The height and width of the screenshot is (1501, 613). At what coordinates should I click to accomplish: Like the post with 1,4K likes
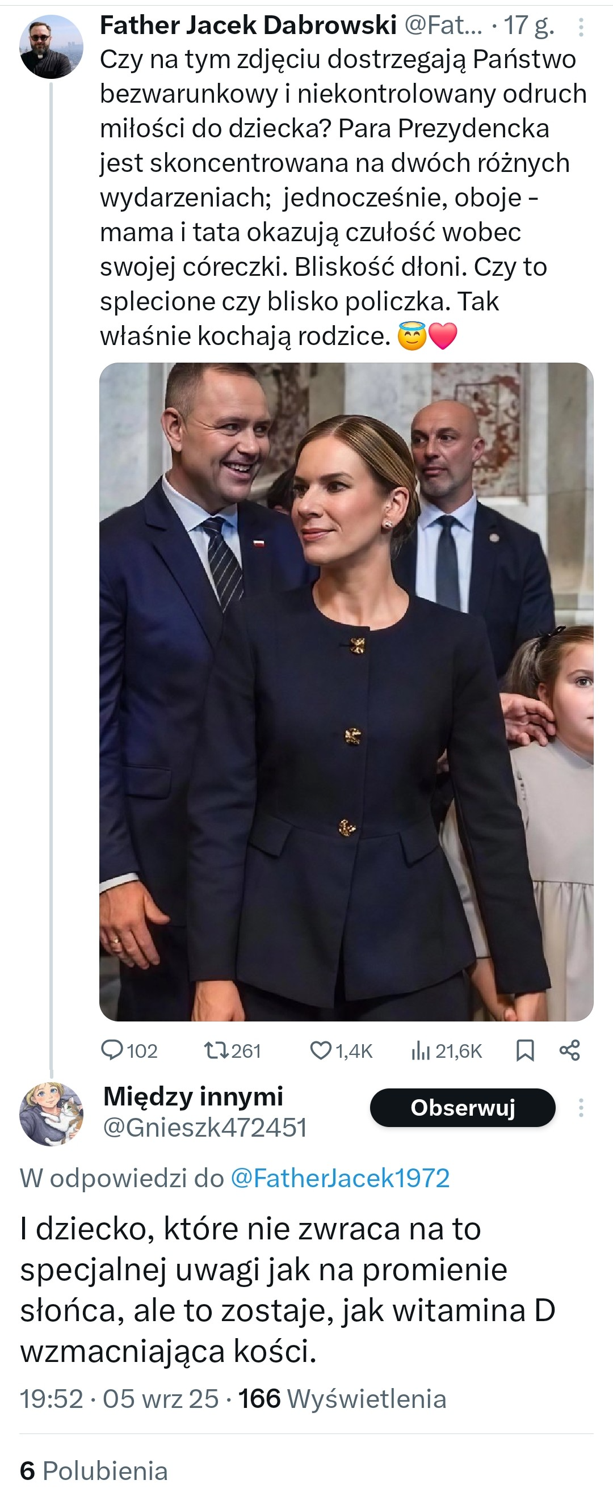321,1050
